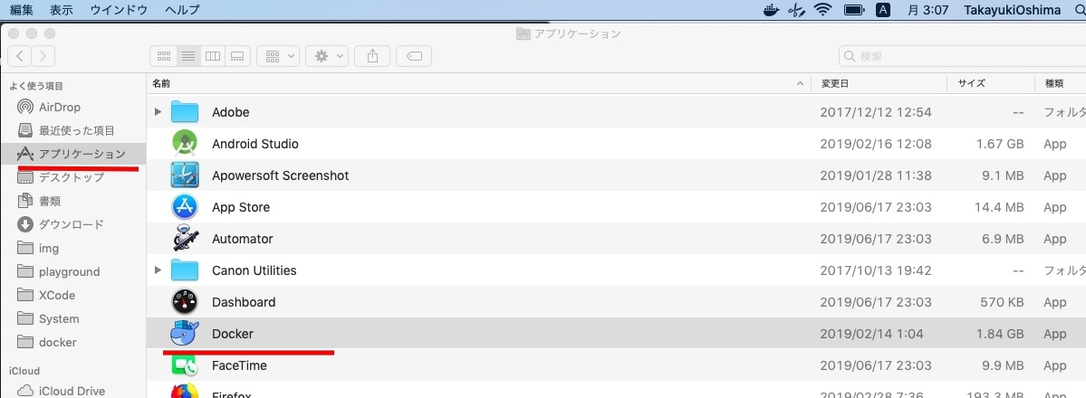Expand the Adobe folder disclosure triangle
This screenshot has width=1086, height=398.
(158, 112)
